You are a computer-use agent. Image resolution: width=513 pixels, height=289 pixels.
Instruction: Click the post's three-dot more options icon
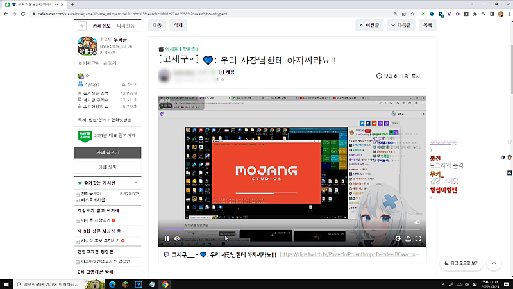426,76
